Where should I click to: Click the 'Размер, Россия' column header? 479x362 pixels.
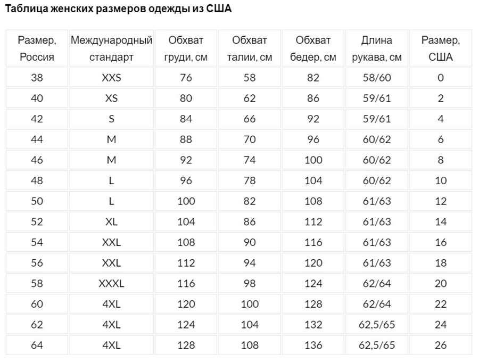pyautogui.click(x=37, y=48)
